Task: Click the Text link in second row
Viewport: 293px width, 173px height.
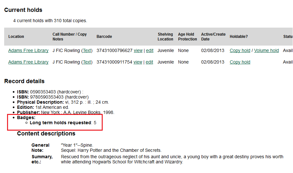Action: [x=87, y=62]
